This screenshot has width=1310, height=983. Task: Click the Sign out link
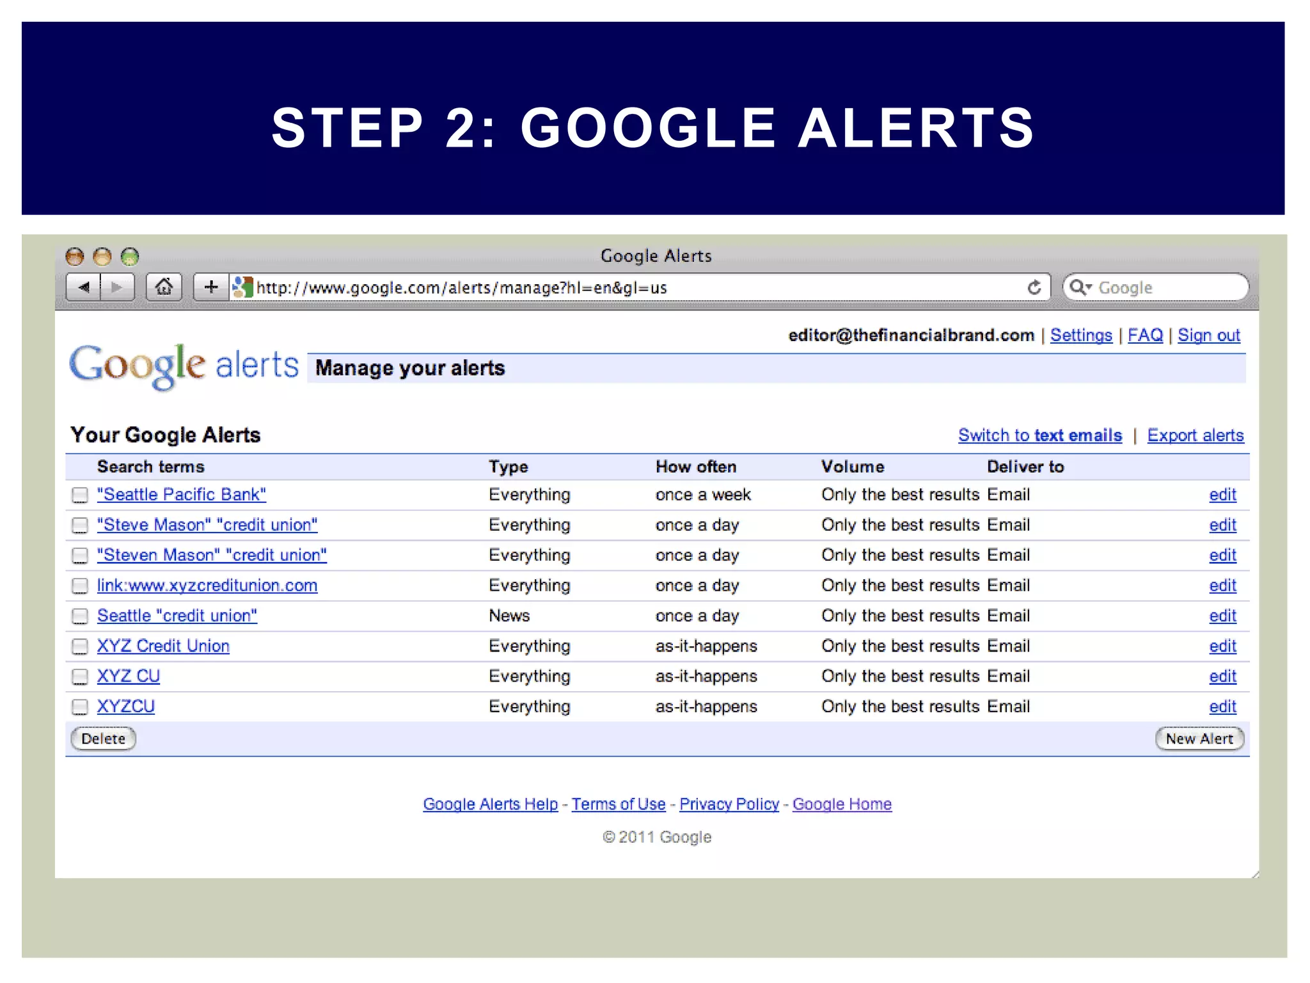1209,335
